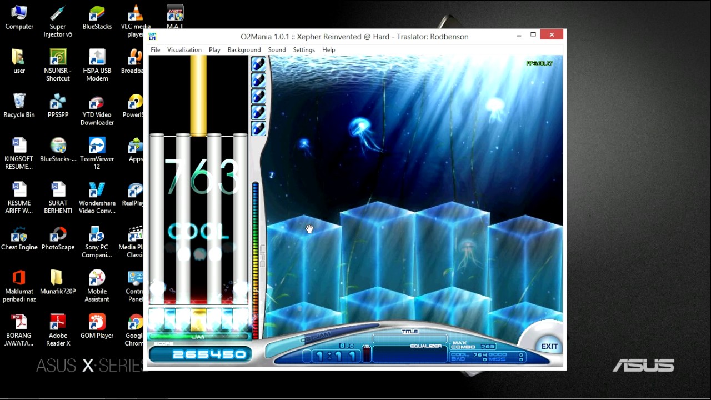Select the HSPA USB Modem icon

[97, 65]
